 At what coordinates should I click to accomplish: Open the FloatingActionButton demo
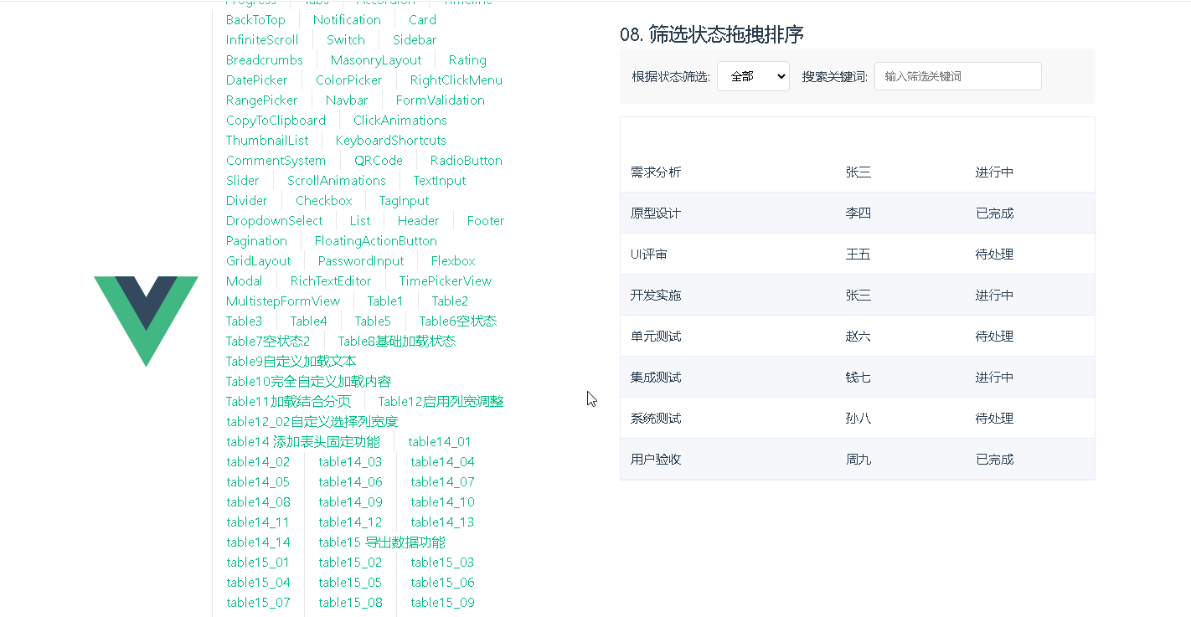375,240
